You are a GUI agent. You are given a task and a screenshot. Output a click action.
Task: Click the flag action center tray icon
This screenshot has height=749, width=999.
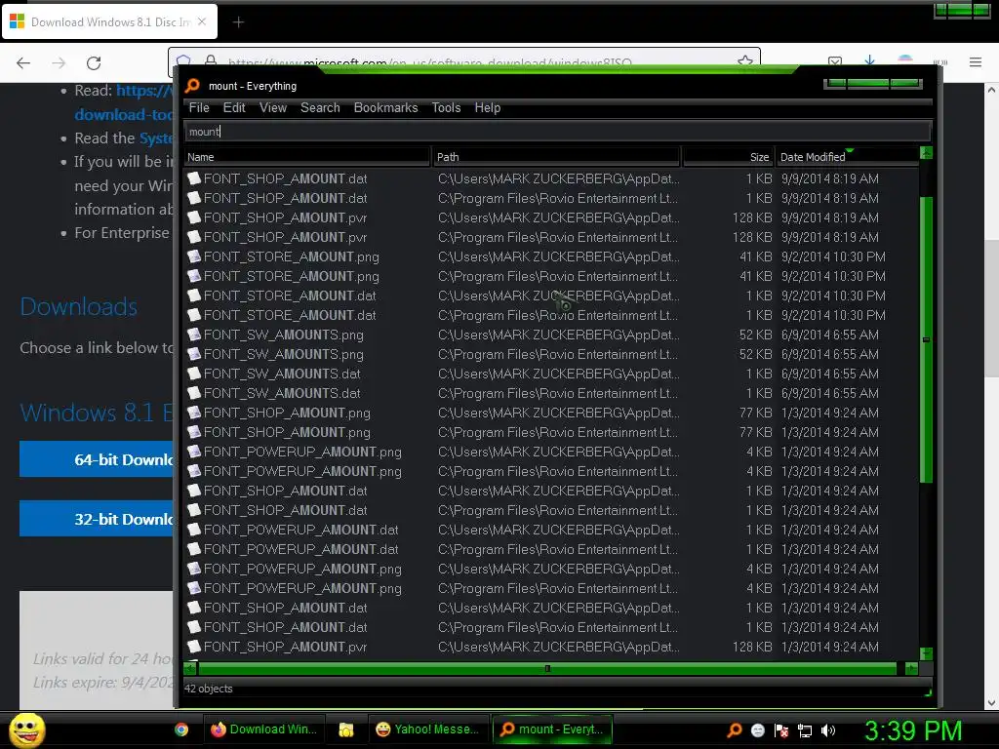tap(781, 730)
